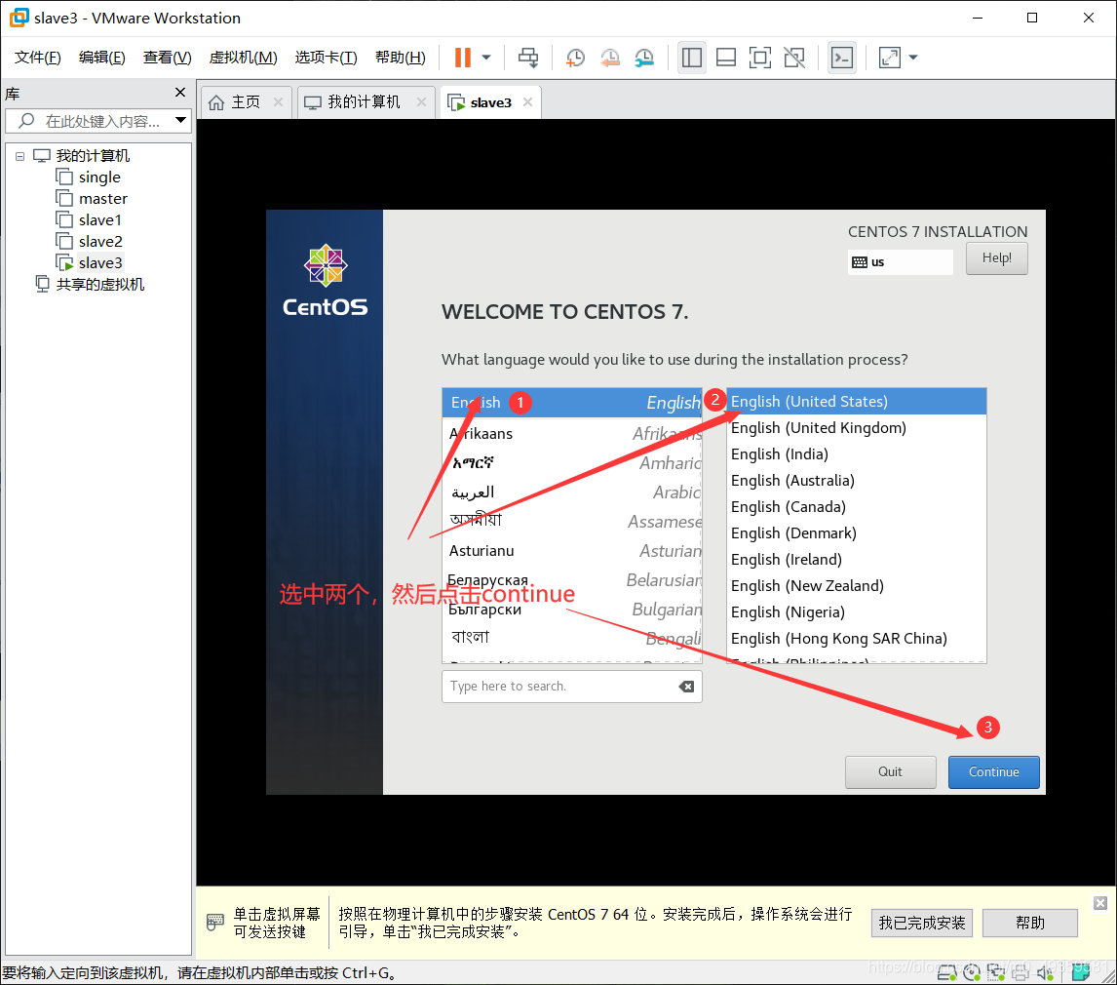Click the hard disk status icon

(946, 972)
